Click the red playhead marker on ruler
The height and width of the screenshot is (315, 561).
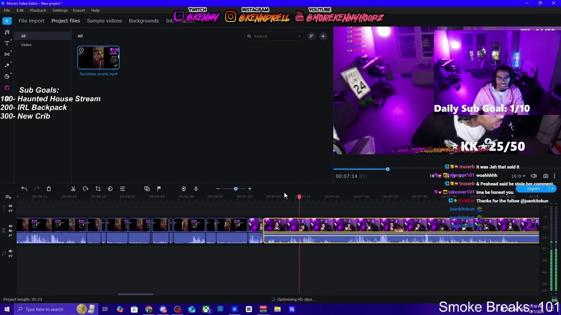(x=299, y=197)
